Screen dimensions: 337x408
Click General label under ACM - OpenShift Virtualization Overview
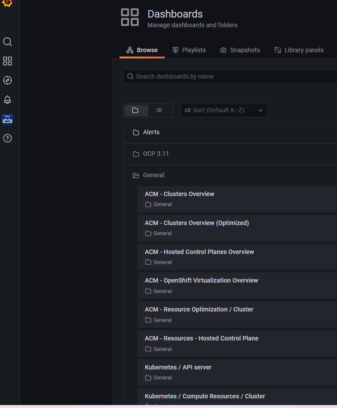point(162,291)
